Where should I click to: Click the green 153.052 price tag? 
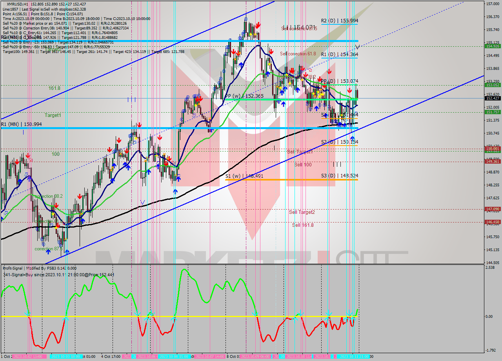pyautogui.click(x=492, y=85)
